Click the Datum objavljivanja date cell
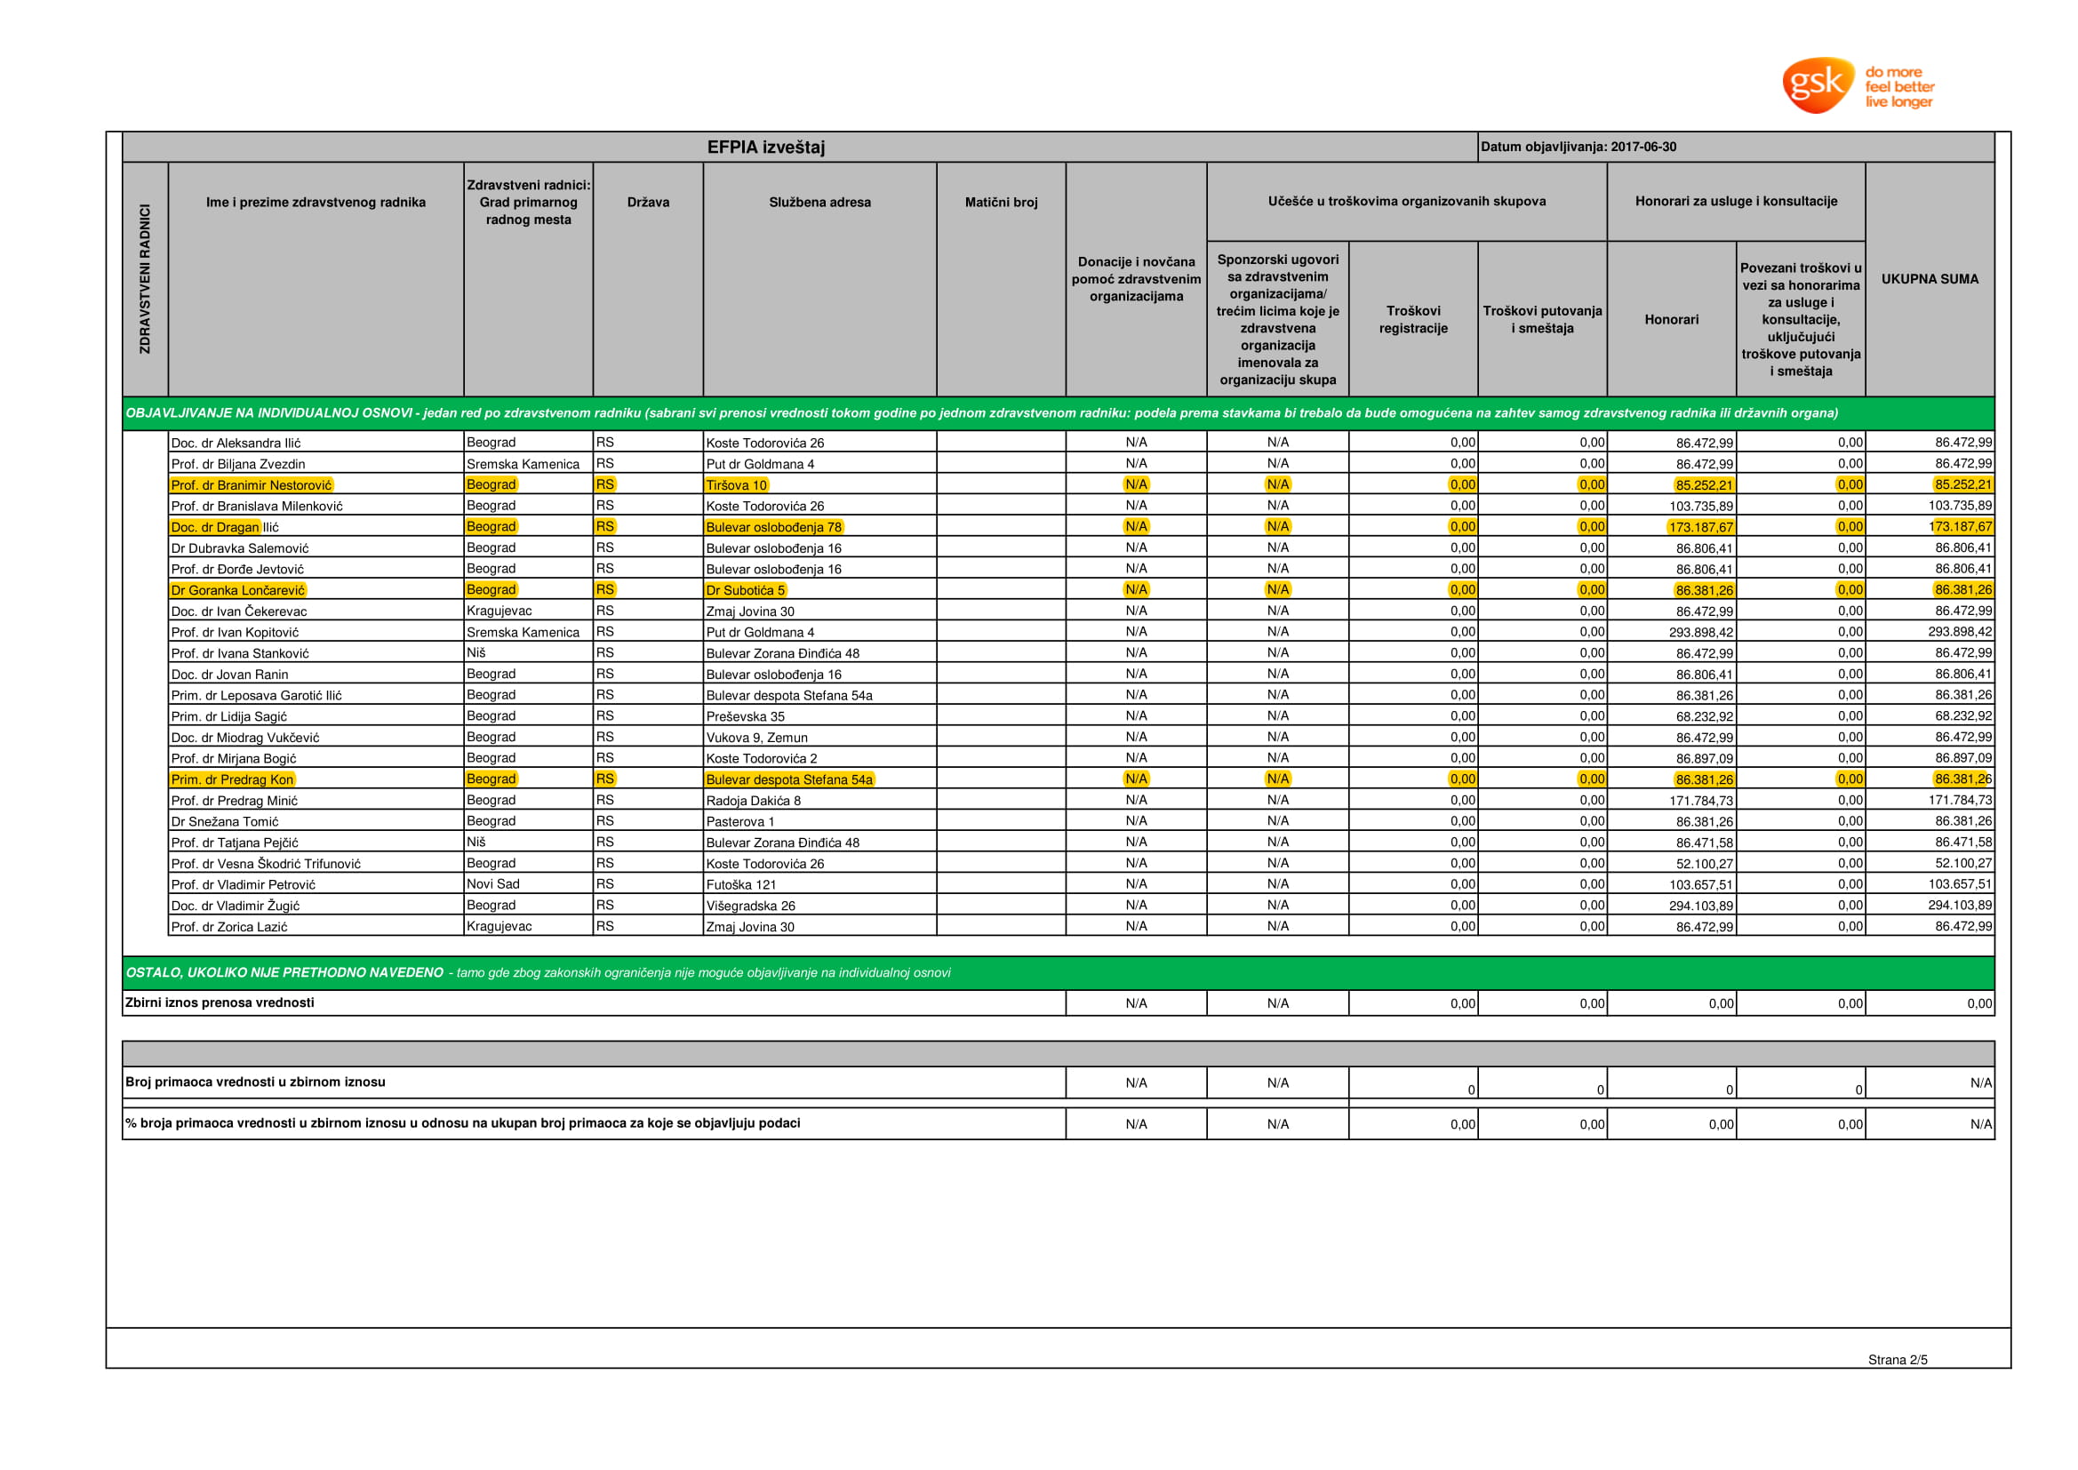 tap(1578, 147)
